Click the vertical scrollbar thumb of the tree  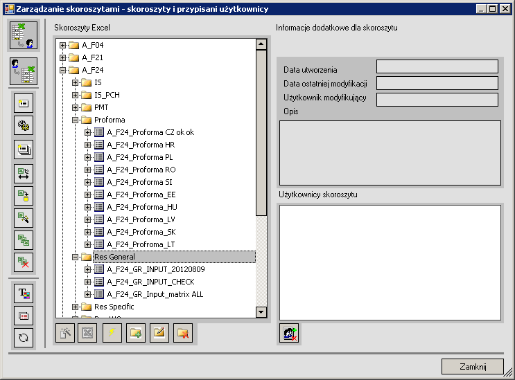[x=261, y=133]
